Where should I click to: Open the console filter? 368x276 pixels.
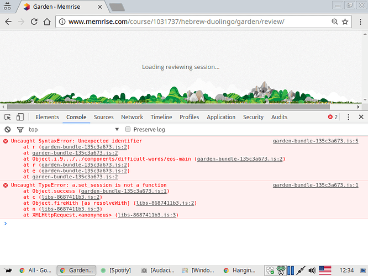click(x=20, y=129)
